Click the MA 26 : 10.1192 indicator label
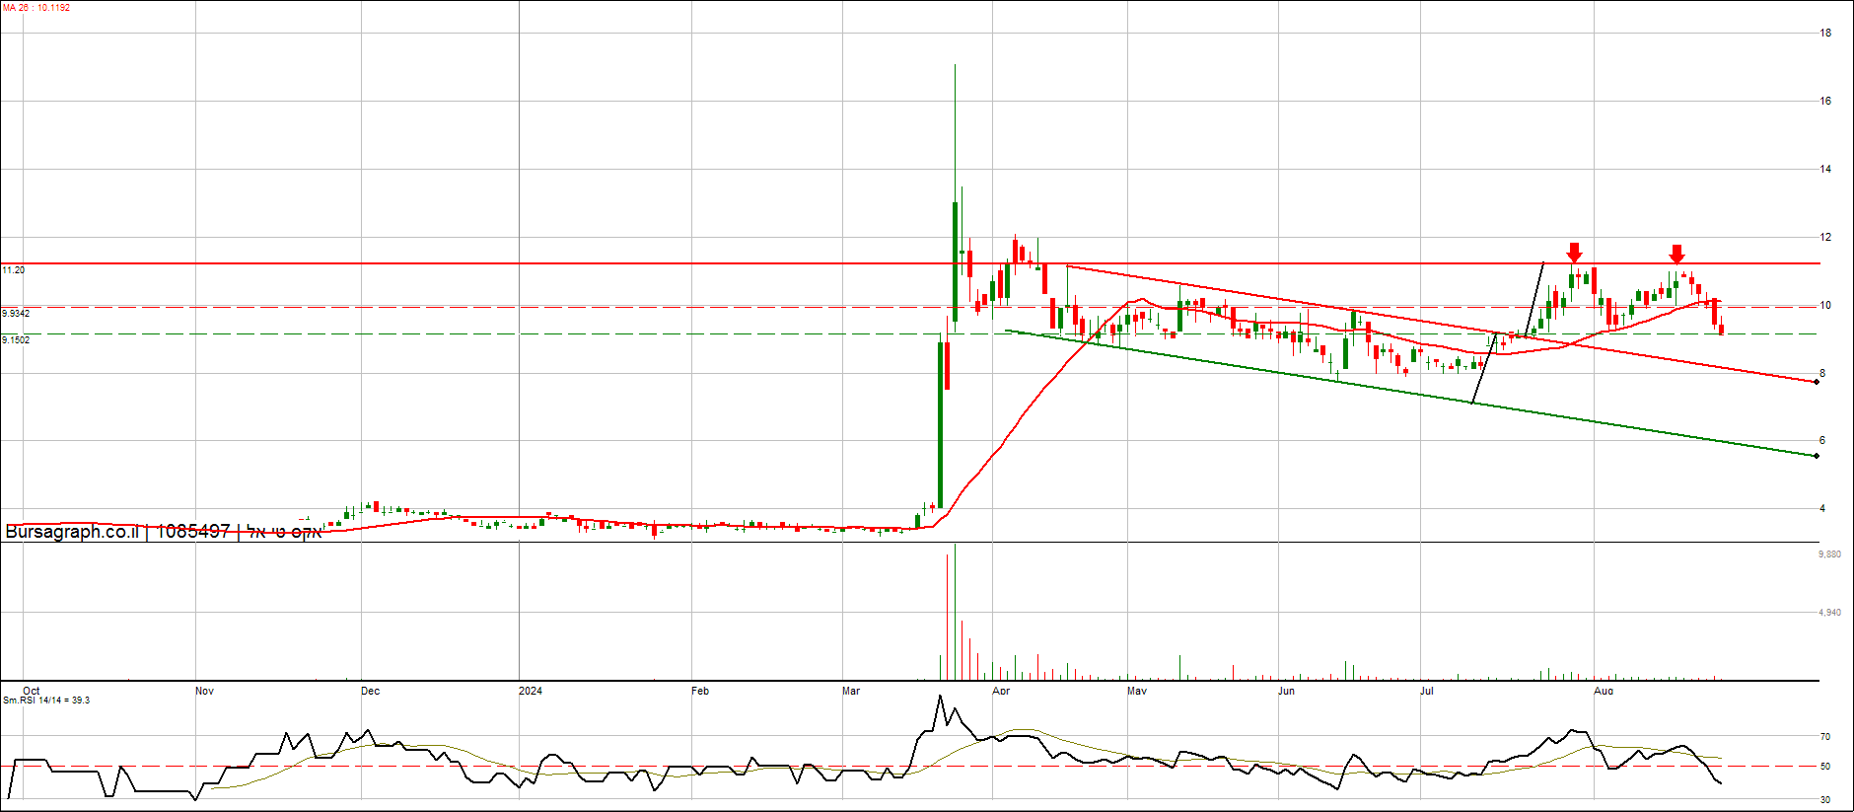 [x=36, y=8]
